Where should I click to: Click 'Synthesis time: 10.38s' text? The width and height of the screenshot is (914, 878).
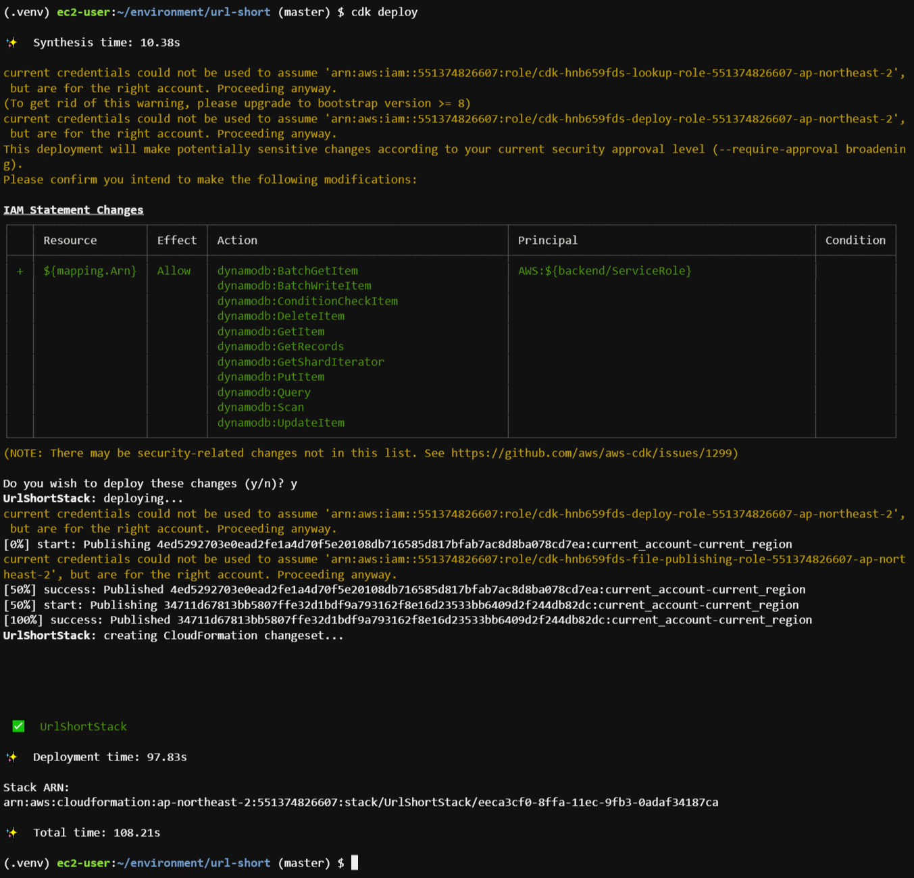(107, 43)
